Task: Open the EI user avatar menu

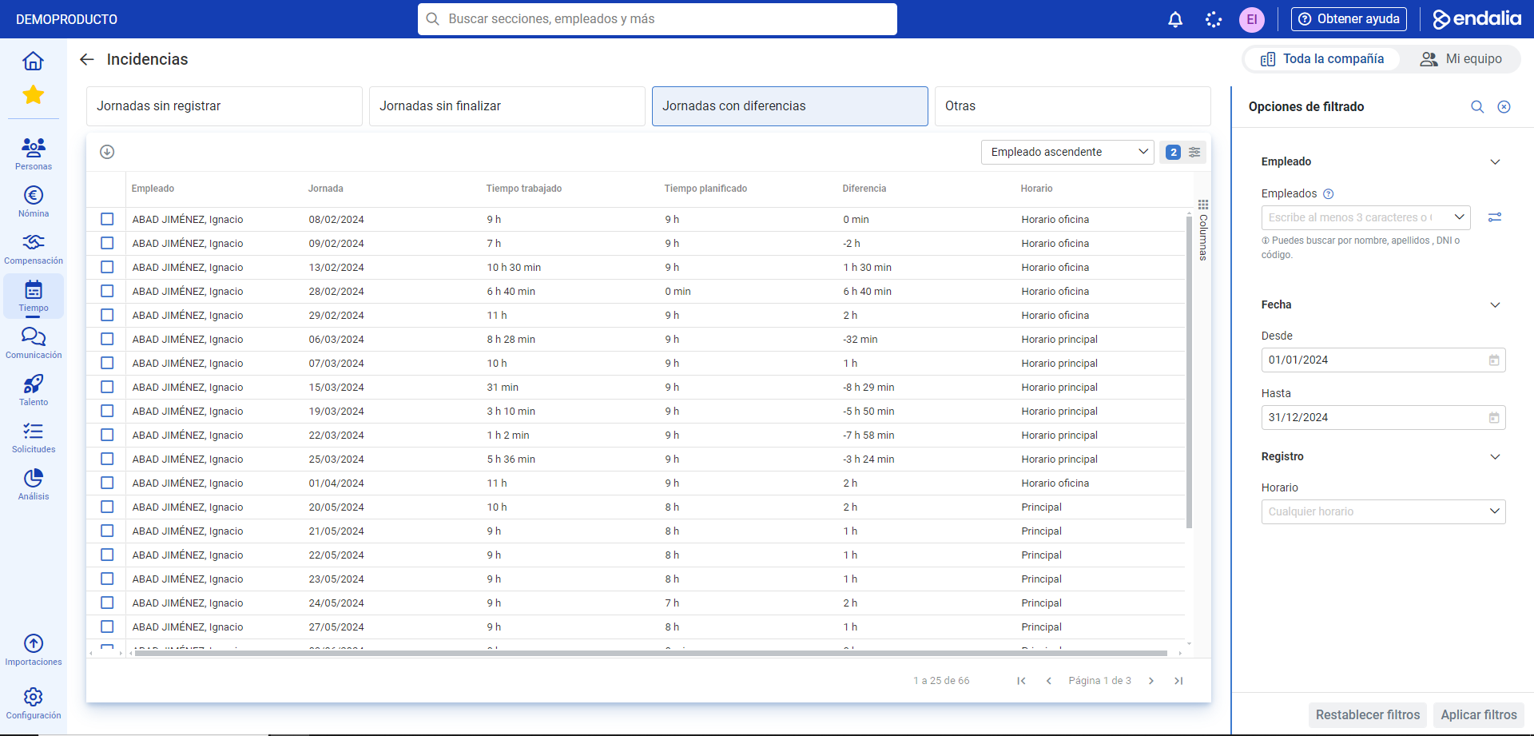Action: (1252, 19)
